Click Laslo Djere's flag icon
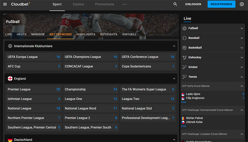Screen dimensions: 248x142 (x=183, y=94)
